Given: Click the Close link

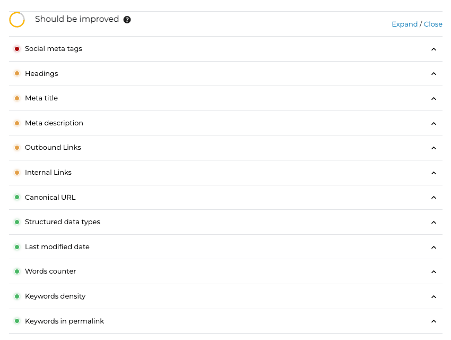Looking at the screenshot, I should [x=433, y=24].
